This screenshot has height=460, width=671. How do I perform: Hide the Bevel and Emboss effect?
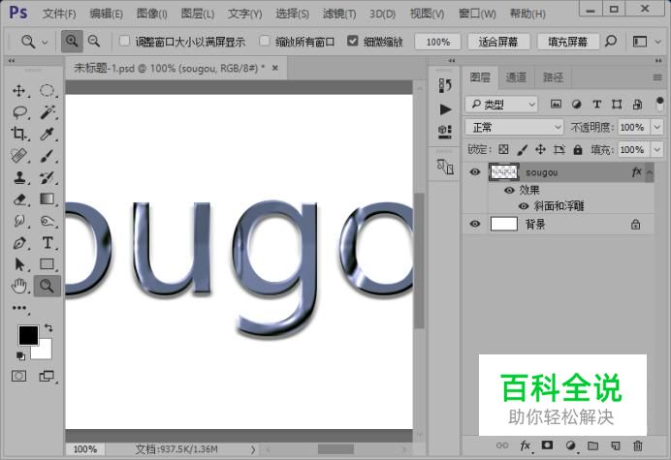(x=524, y=206)
